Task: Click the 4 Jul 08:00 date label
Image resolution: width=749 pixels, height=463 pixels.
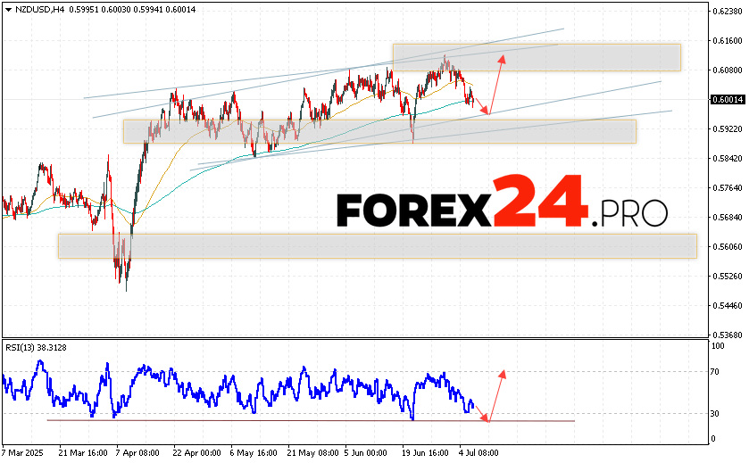Action: (480, 453)
